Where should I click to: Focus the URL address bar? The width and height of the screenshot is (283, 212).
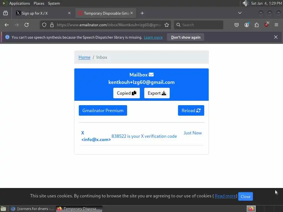pos(109,25)
